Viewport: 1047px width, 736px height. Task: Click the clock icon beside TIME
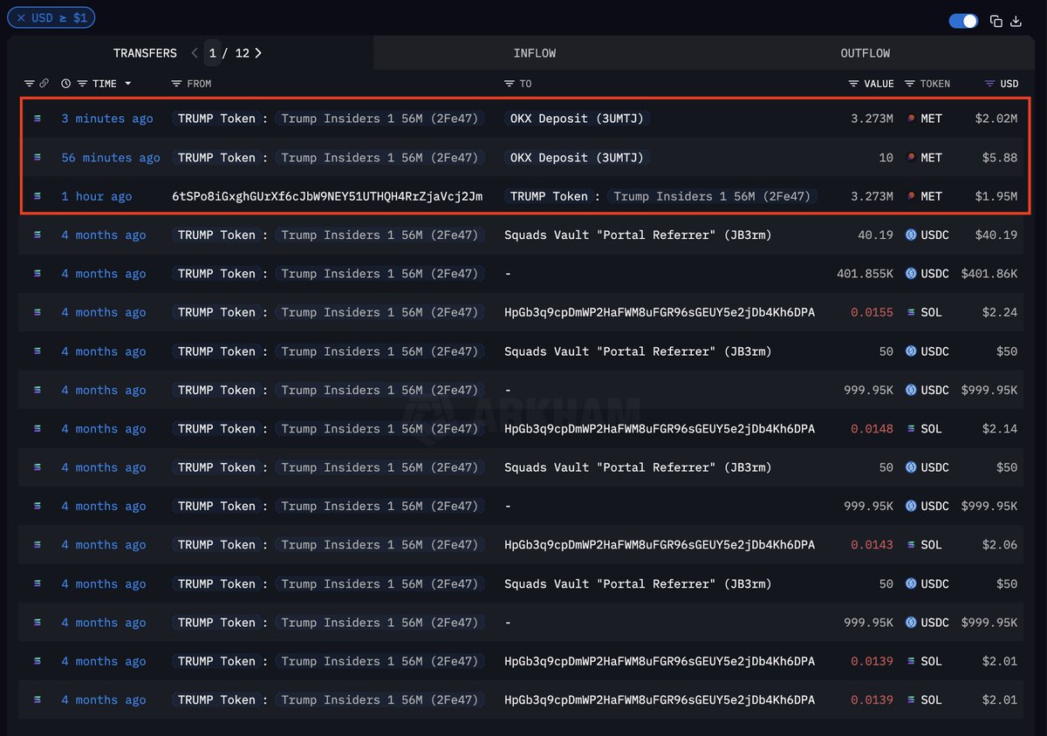[66, 84]
